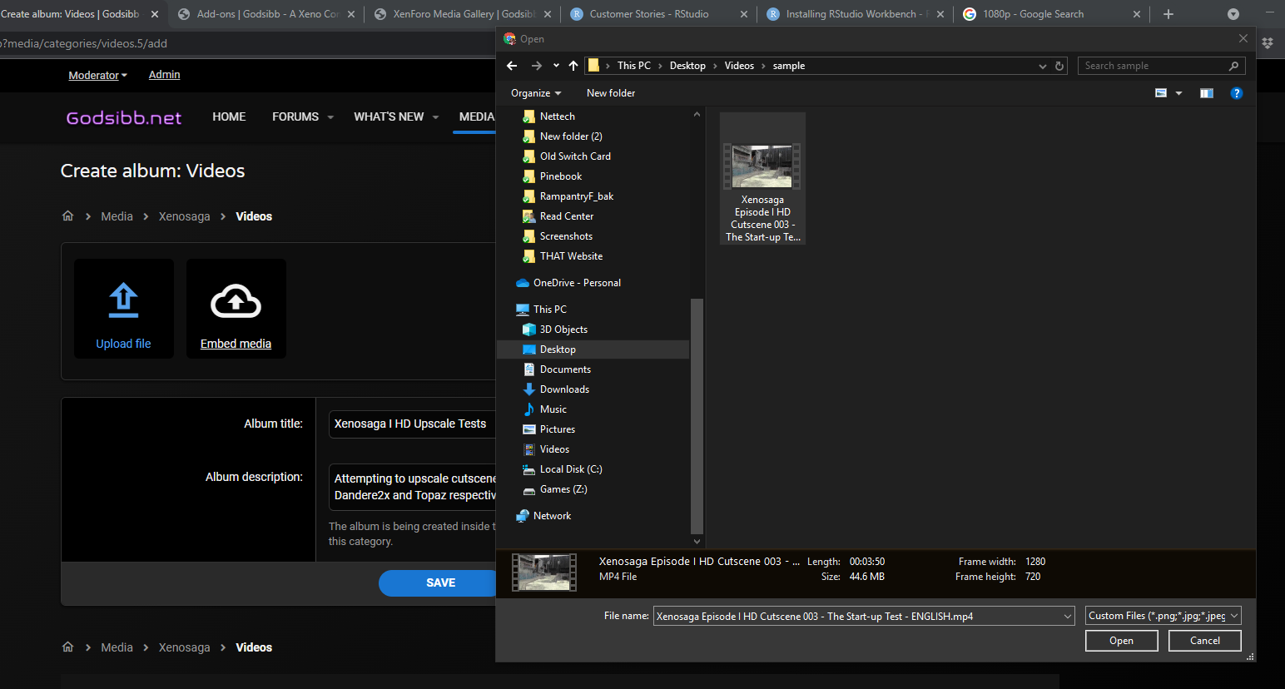Open Admin link on Godsibb
Image resolution: width=1285 pixels, height=689 pixels.
coord(164,75)
